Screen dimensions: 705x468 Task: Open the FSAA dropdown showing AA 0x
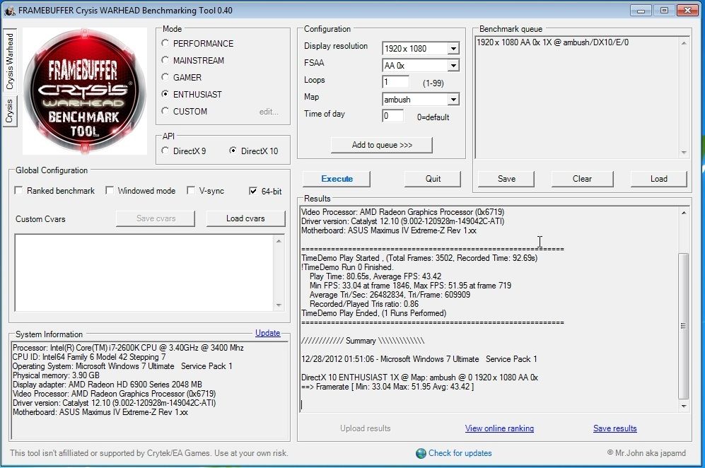click(x=453, y=66)
